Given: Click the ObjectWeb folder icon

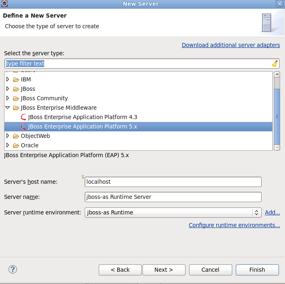Looking at the screenshot, I should (x=16, y=136).
